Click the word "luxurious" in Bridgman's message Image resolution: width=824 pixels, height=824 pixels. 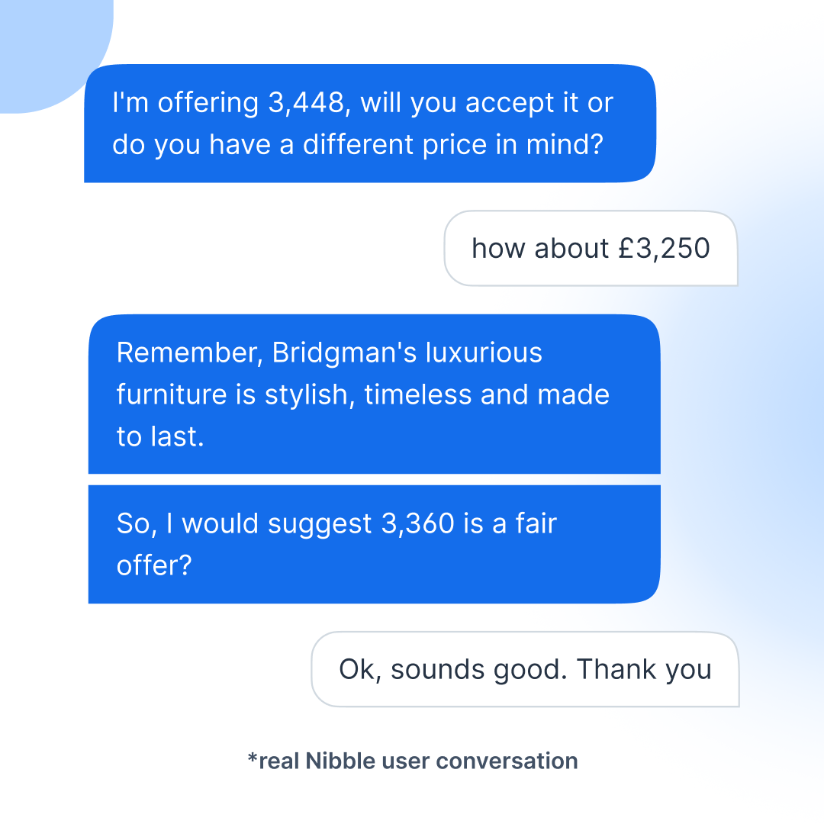tap(484, 352)
